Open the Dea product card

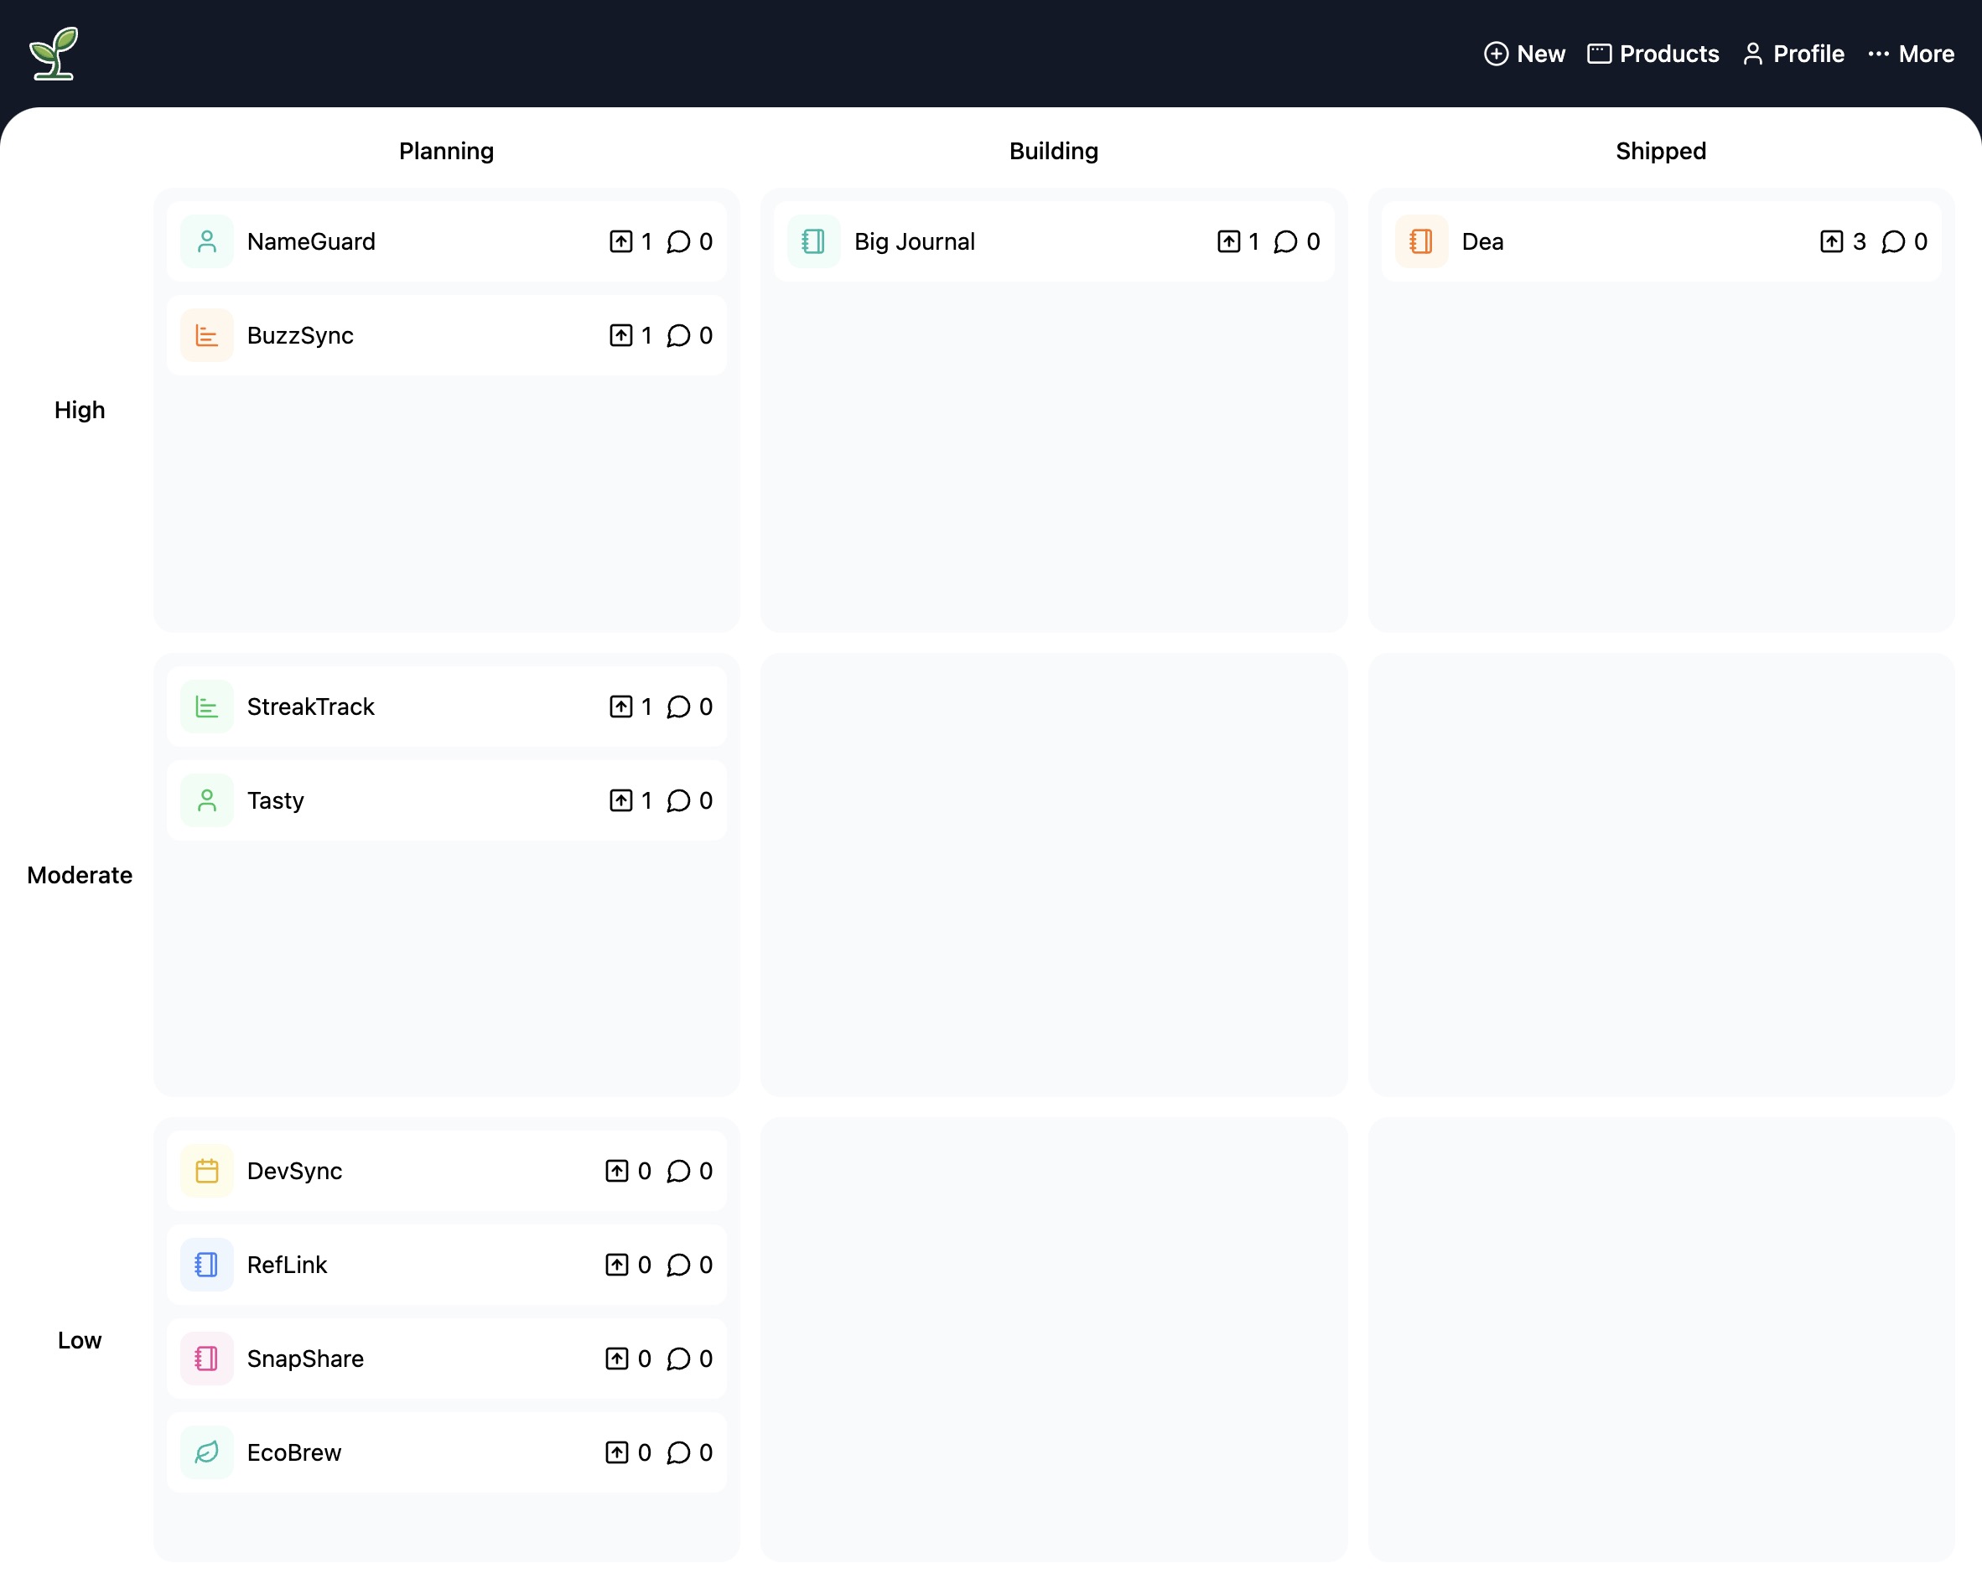pyautogui.click(x=1661, y=241)
